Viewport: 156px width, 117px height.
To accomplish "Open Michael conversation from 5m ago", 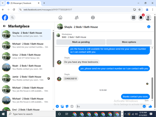I will tap(26, 45).
